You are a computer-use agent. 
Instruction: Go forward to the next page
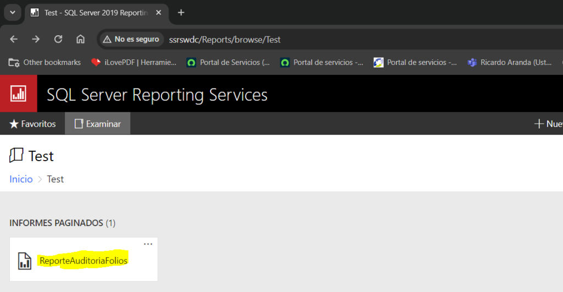tap(36, 39)
